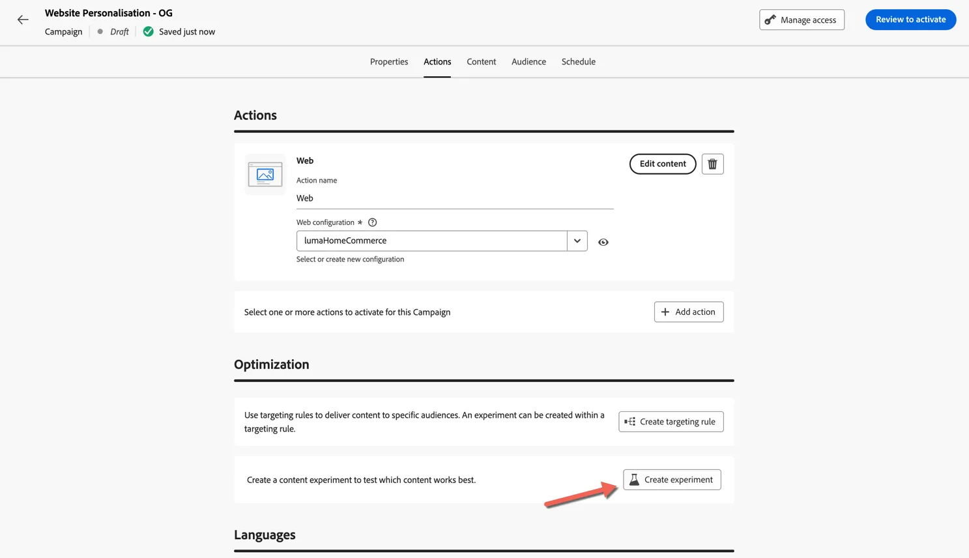Click the key icon in Manage access
969x558 pixels.
click(x=770, y=20)
